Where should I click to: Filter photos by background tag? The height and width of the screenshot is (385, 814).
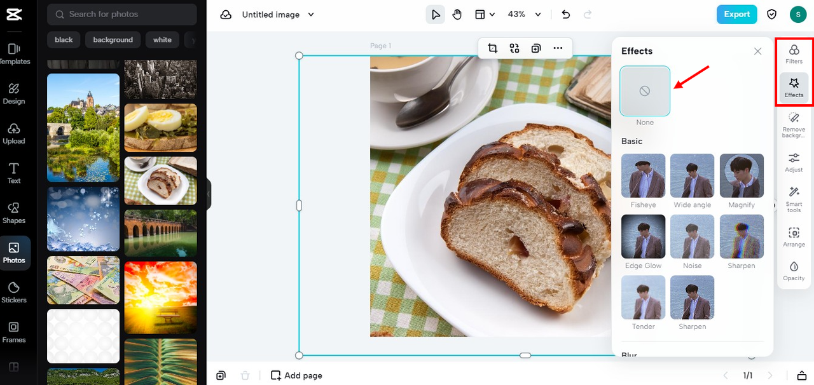[x=113, y=40]
